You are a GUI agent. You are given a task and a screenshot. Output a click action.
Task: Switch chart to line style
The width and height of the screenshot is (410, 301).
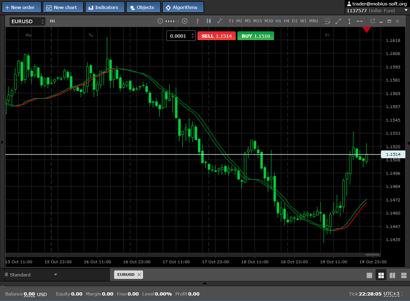220,21
